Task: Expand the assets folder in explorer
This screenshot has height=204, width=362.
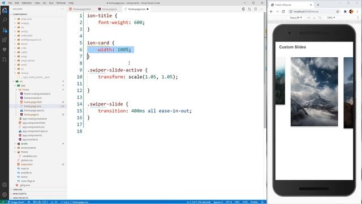Action: click(x=24, y=143)
